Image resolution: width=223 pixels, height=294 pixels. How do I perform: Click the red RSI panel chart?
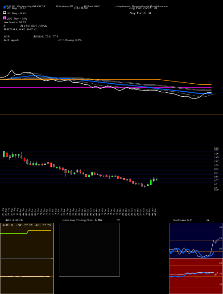(x=196, y=276)
